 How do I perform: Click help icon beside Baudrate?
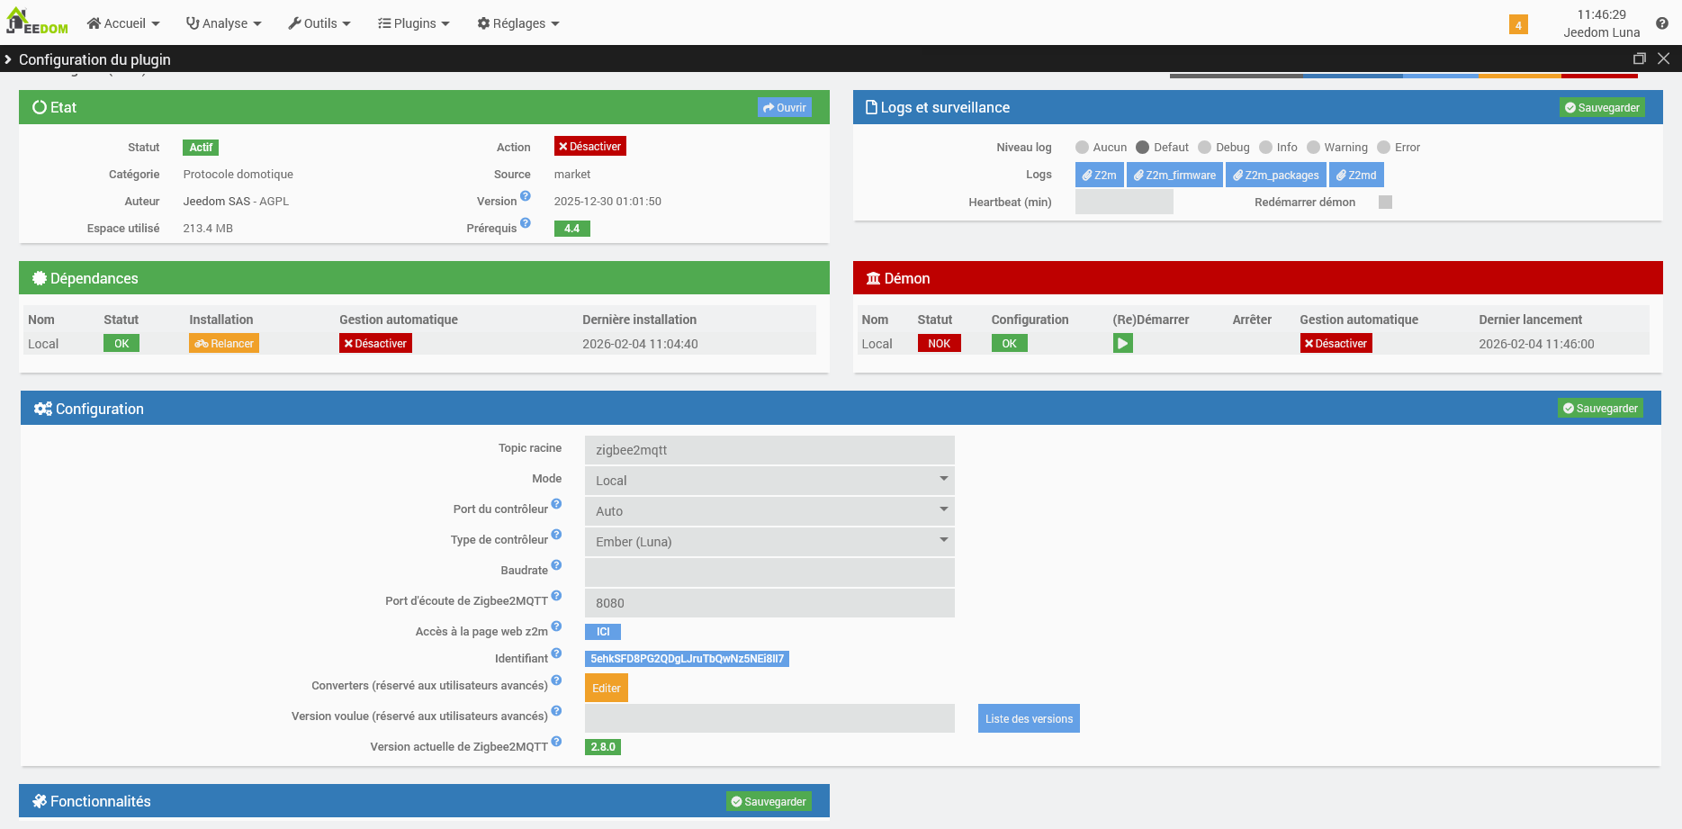coord(556,565)
